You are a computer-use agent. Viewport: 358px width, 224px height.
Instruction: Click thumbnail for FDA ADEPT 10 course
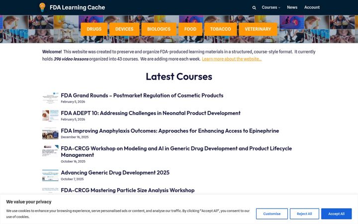[x=50, y=115]
